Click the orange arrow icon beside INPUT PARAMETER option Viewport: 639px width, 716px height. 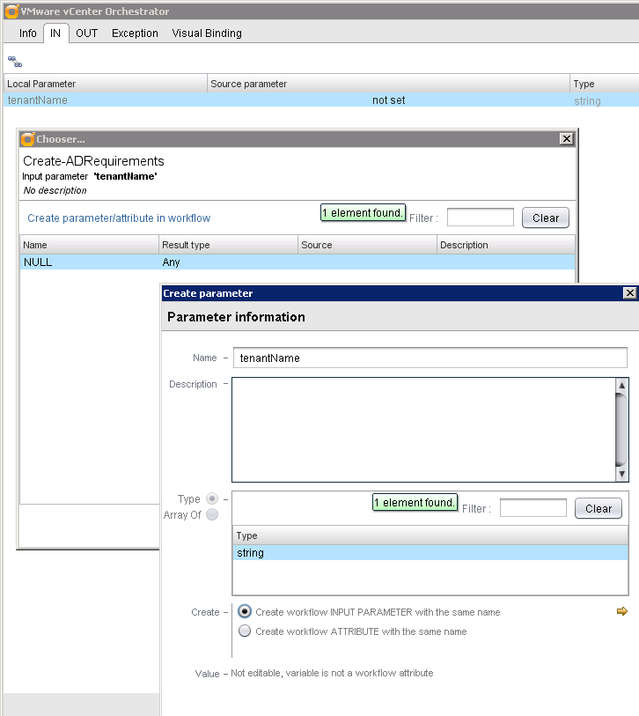point(621,611)
